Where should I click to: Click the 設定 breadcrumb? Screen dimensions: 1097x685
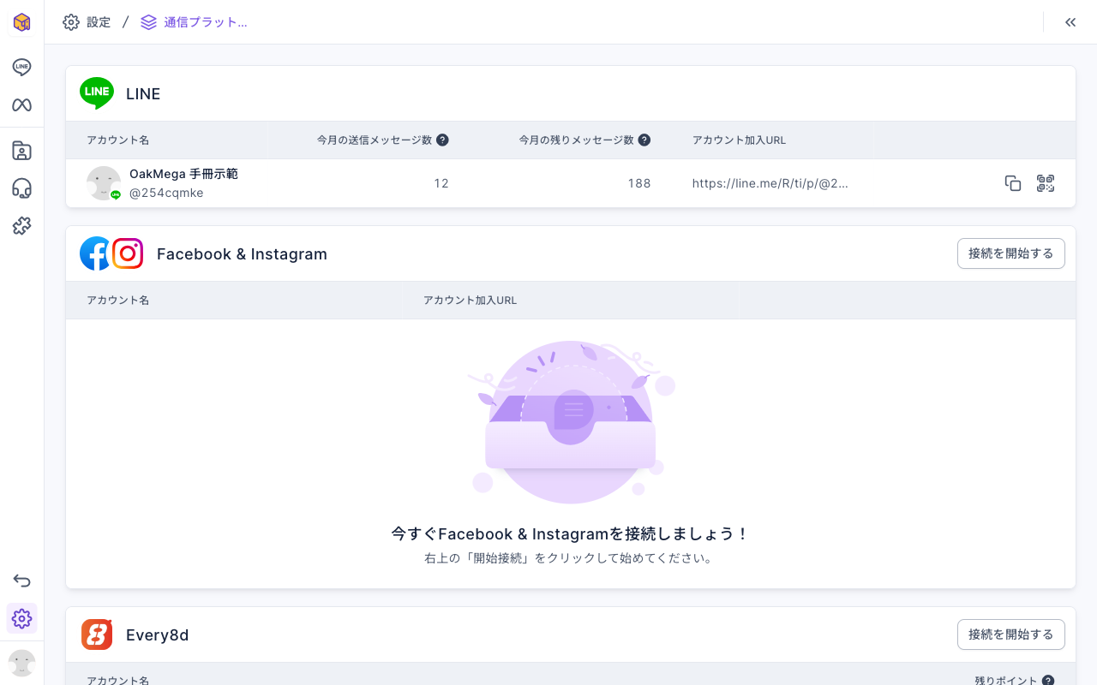pyautogui.click(x=87, y=22)
